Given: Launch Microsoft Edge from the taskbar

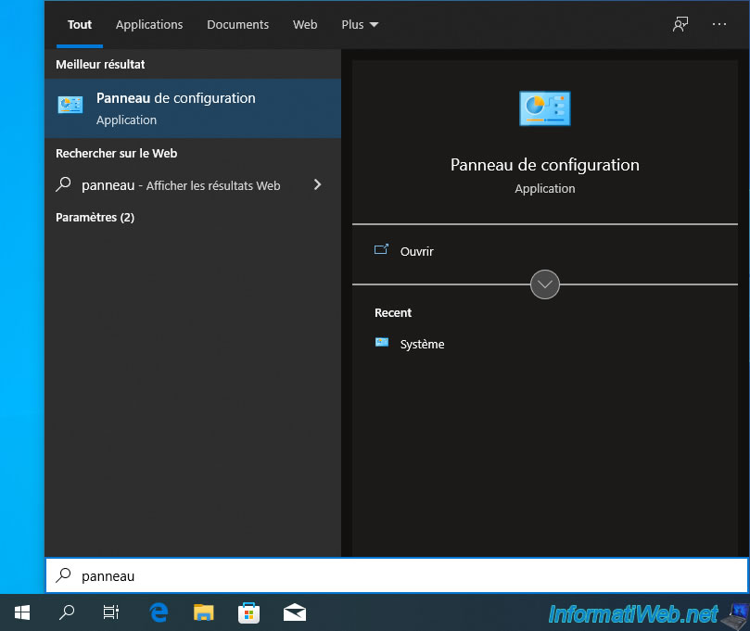Looking at the screenshot, I should coord(159,612).
